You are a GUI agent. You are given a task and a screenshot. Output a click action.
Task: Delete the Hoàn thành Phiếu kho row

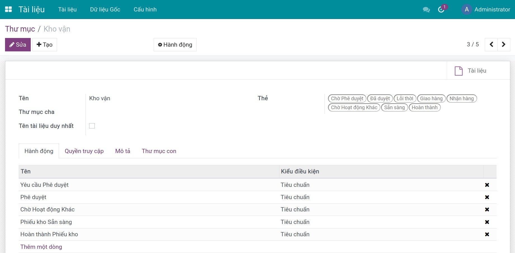coord(487,234)
